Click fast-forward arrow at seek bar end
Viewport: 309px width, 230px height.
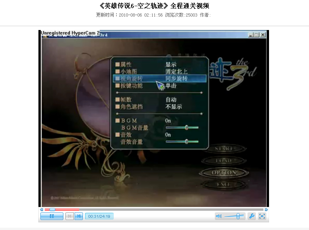266,210
